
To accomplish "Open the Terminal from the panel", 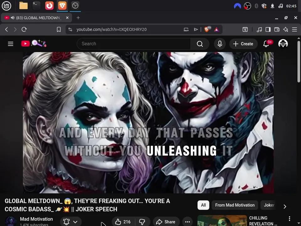I will click(36, 6).
